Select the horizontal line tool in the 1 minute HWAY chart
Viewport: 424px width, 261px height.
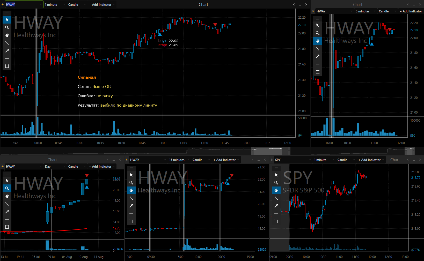pyautogui.click(x=7, y=58)
